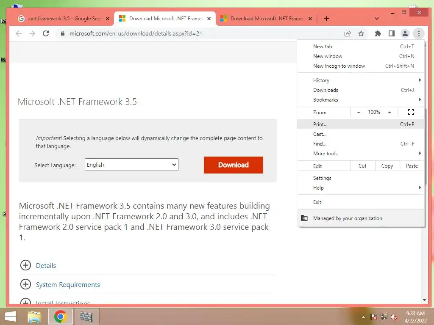
Task: Open the tab search chevron
Action: tap(376, 19)
